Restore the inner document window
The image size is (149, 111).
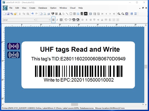[143, 8]
